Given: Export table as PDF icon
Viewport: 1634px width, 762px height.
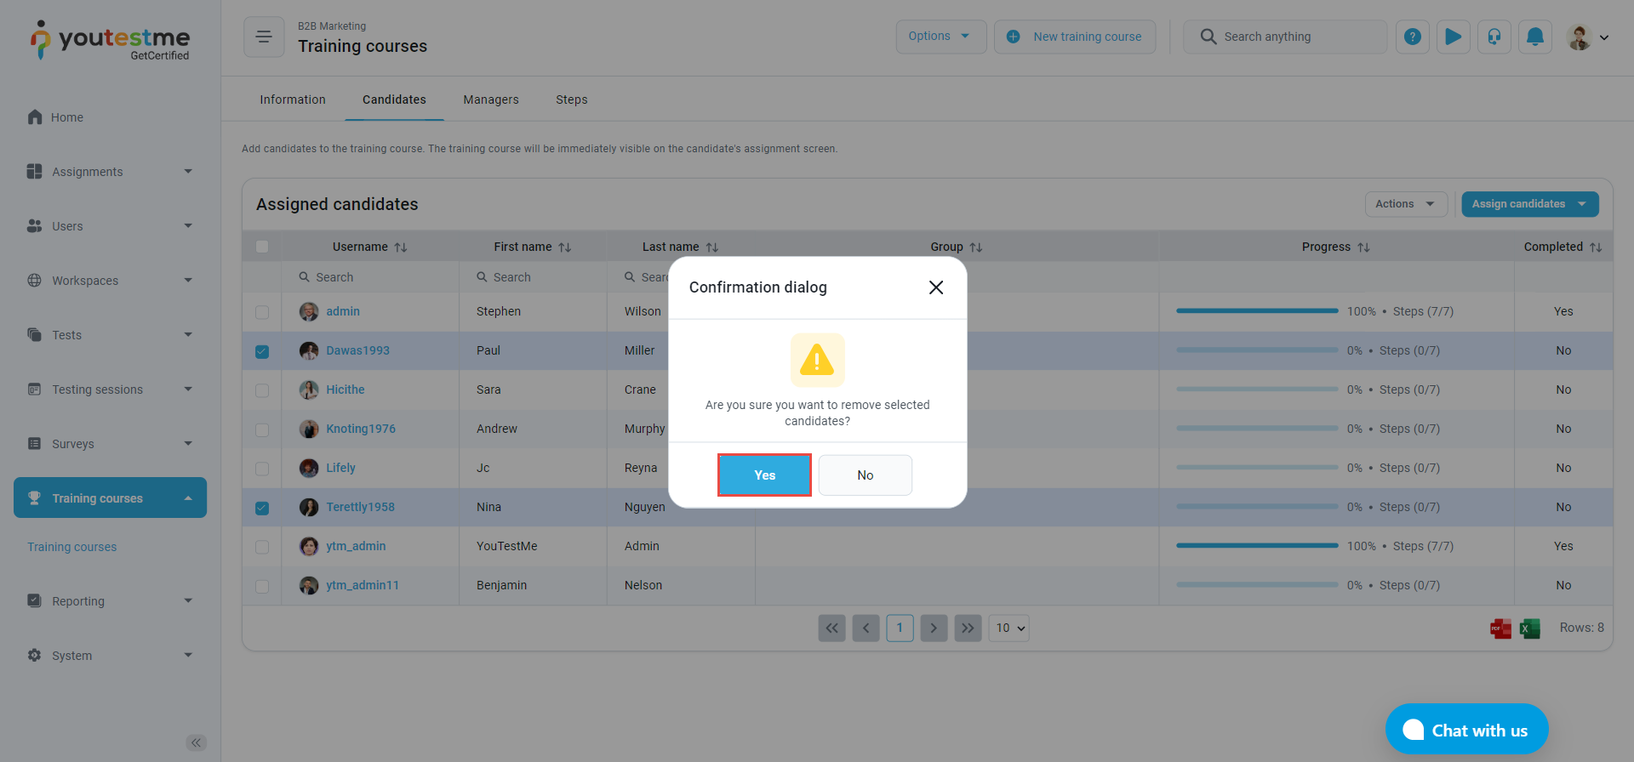Looking at the screenshot, I should pos(1500,628).
